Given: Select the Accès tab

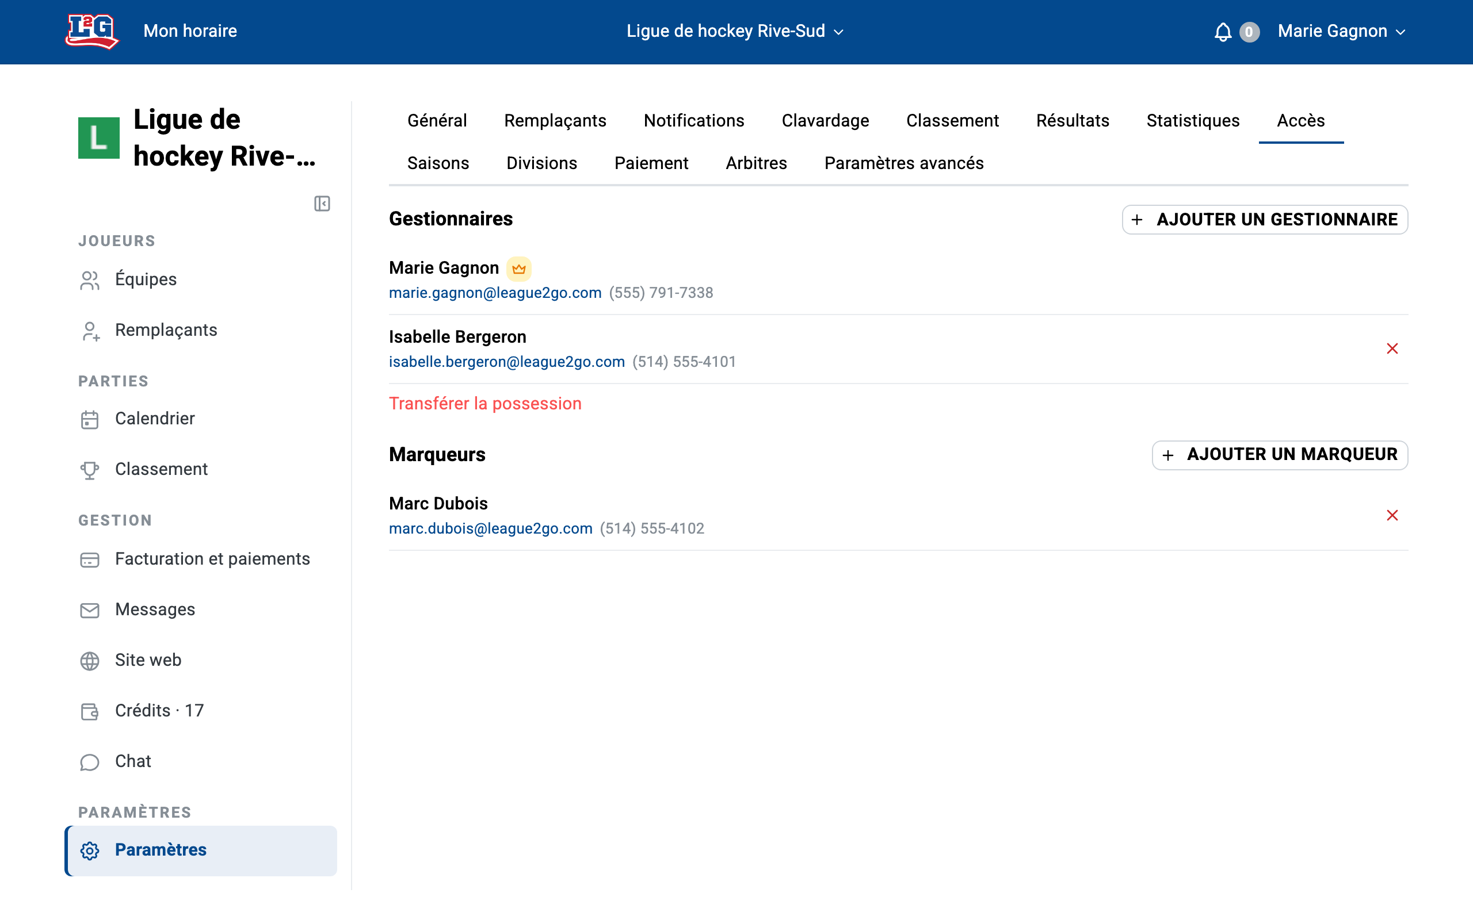Looking at the screenshot, I should click(1301, 121).
